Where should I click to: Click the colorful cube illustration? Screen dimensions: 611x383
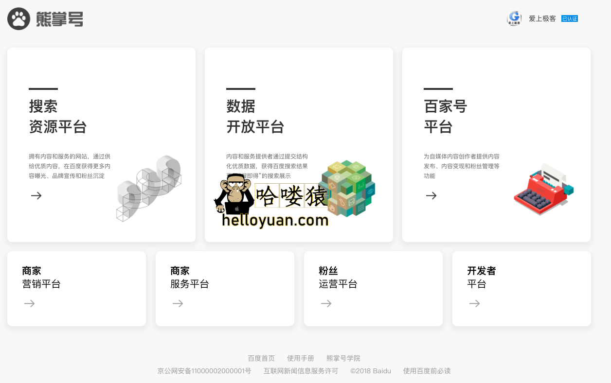(x=347, y=189)
